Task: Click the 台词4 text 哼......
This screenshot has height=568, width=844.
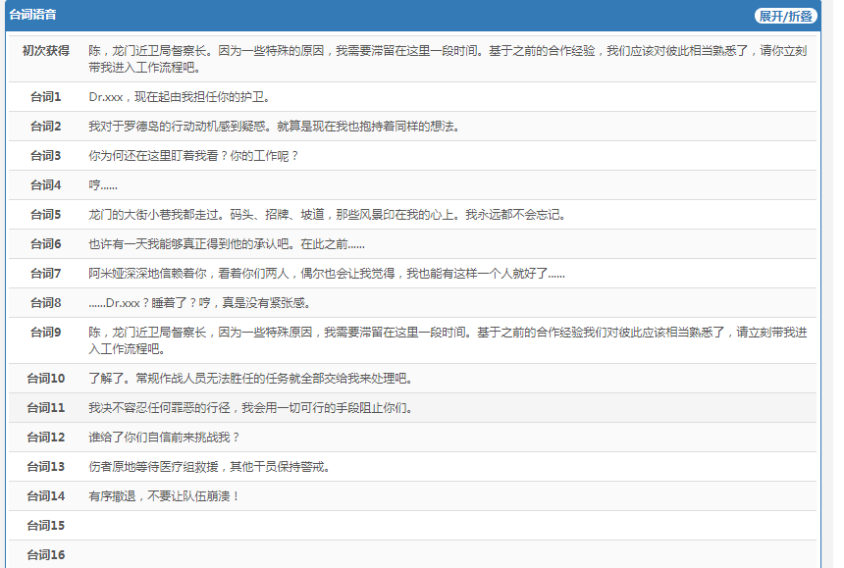Action: [103, 185]
